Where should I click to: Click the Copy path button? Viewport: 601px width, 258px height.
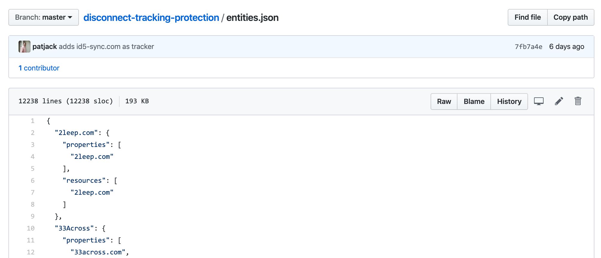[x=571, y=17]
